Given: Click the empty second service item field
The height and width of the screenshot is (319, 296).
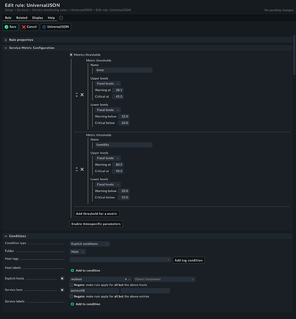Looking at the screenshot, I should tap(145, 291).
